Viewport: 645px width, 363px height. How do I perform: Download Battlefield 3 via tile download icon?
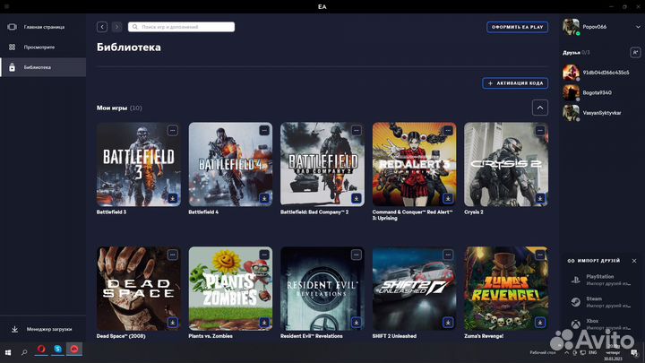(x=173, y=198)
